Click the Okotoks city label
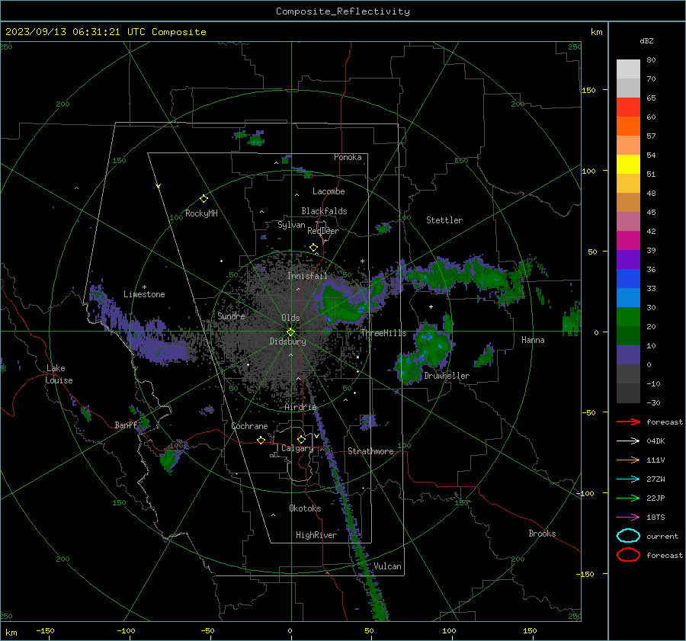Image resolution: width=686 pixels, height=641 pixels. 305,508
